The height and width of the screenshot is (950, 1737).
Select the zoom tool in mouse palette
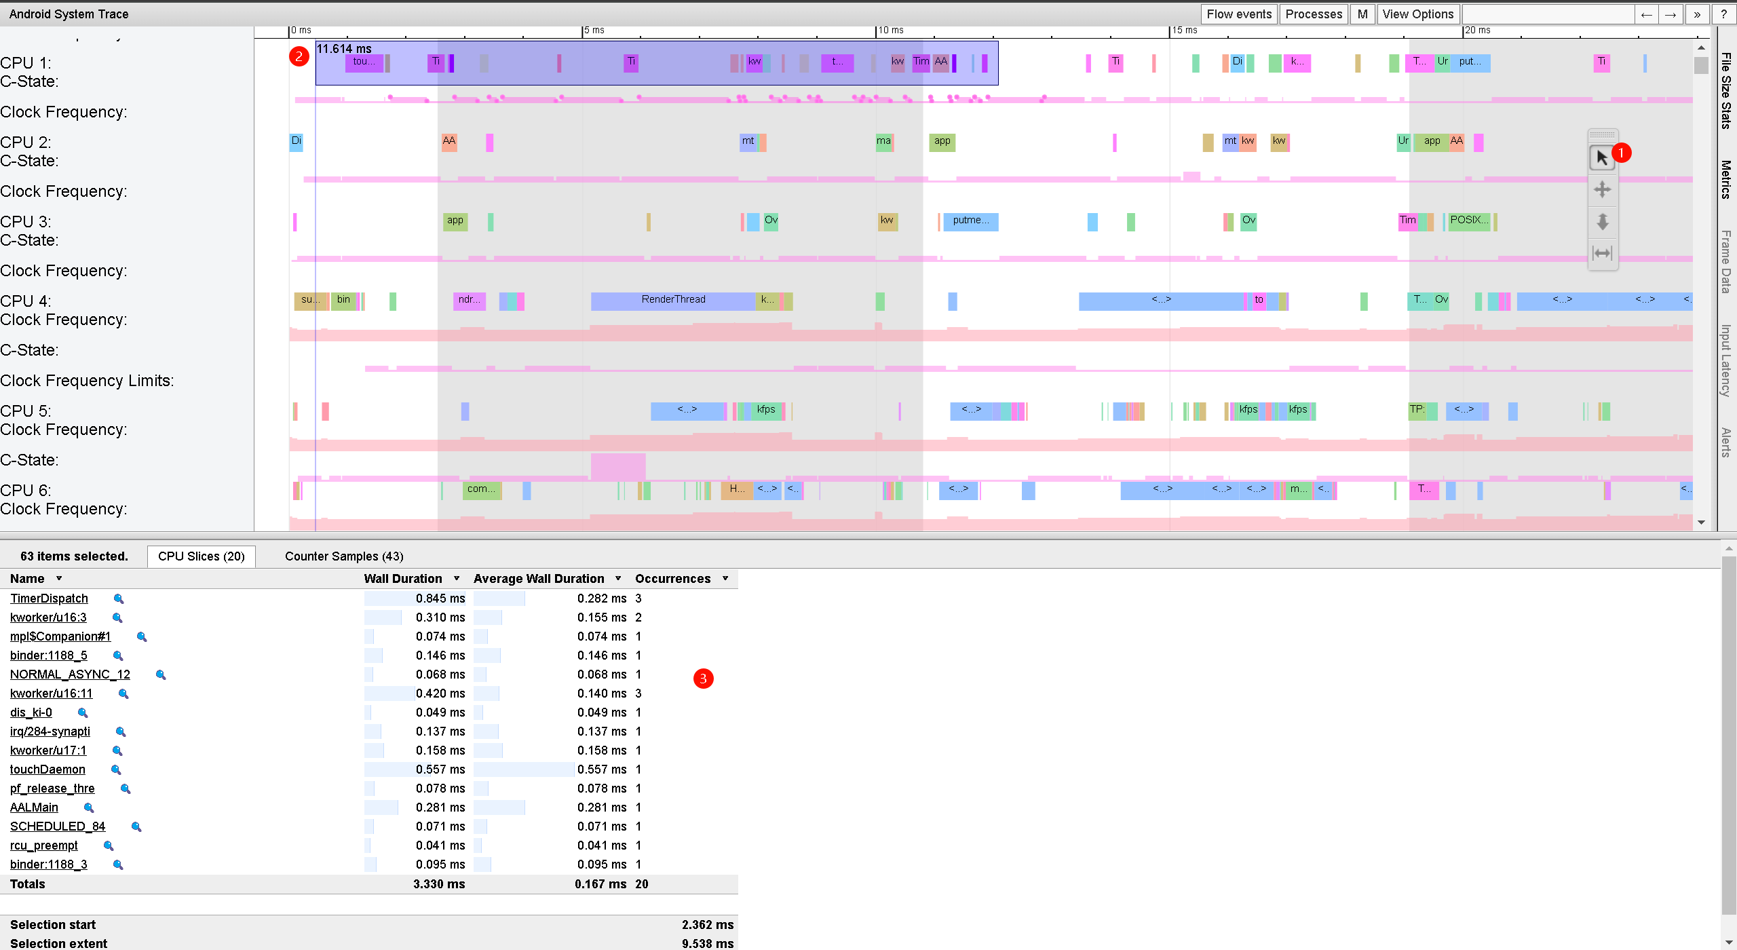[x=1601, y=221]
